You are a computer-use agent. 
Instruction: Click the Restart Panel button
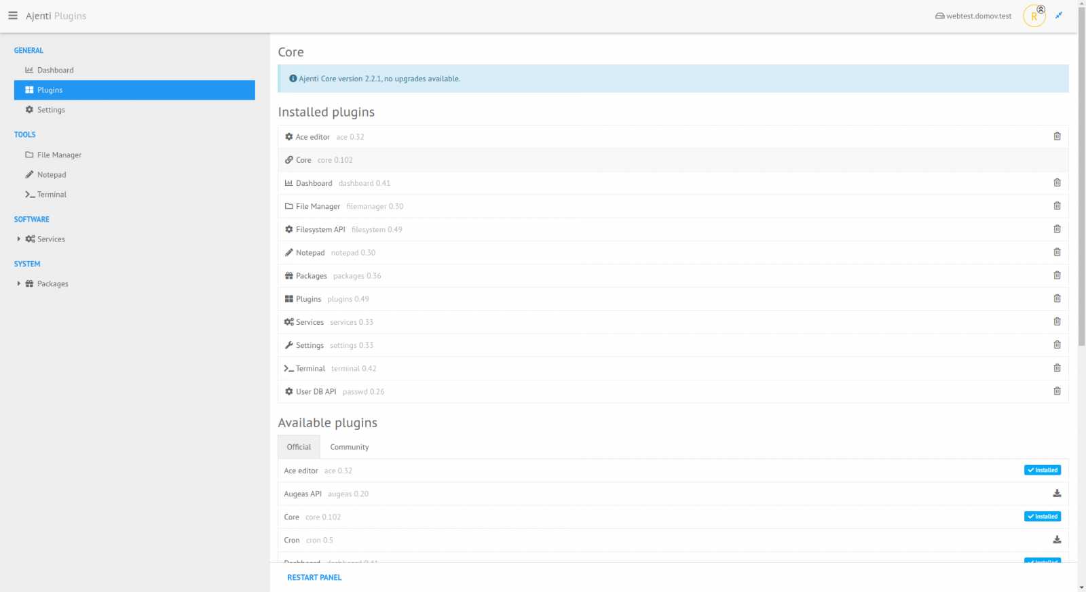coord(314,577)
